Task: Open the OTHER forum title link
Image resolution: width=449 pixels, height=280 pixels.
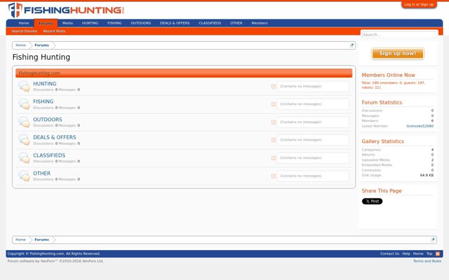Action: click(x=42, y=174)
